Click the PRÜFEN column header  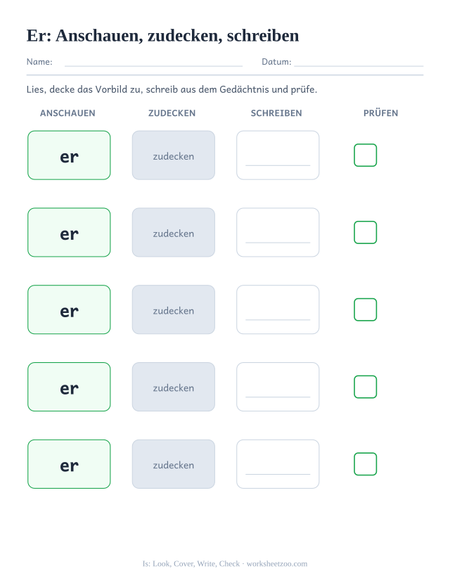pyautogui.click(x=380, y=113)
